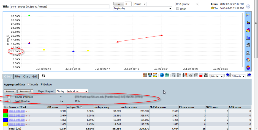
Task: Click into the Title input field
Action: click(60, 7)
